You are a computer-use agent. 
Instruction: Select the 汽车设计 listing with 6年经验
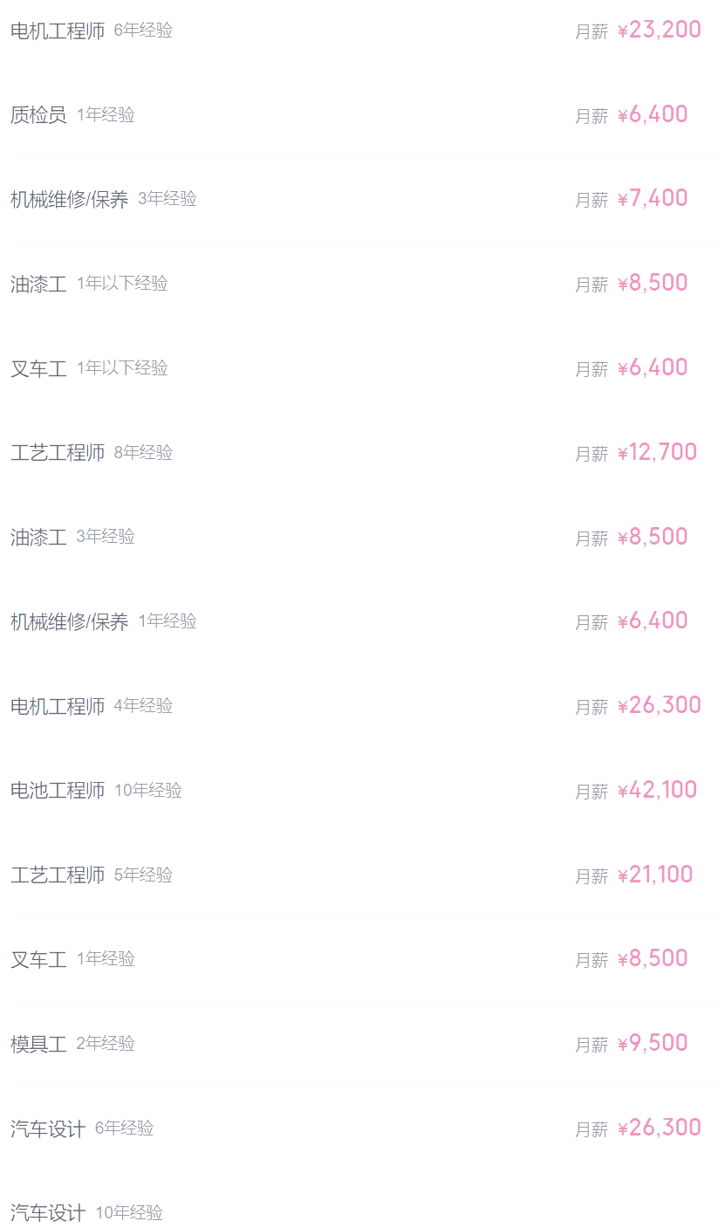tap(48, 1129)
